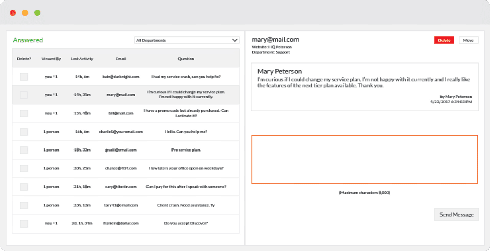Screen dimensions: 490x251
Task: Click the orange minimize window dot
Action: coord(25,13)
